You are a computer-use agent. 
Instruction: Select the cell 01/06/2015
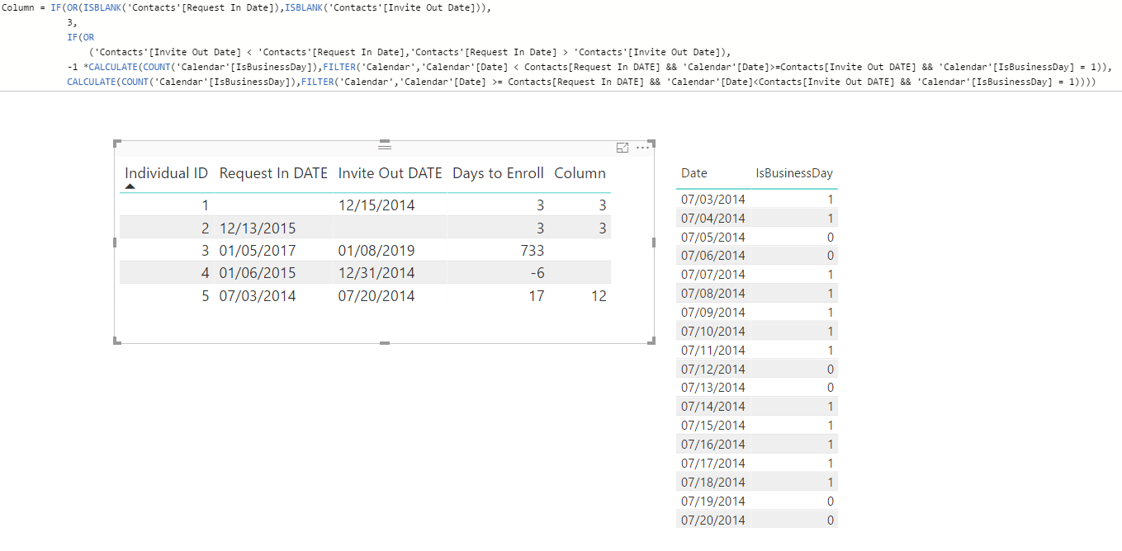pyautogui.click(x=258, y=273)
